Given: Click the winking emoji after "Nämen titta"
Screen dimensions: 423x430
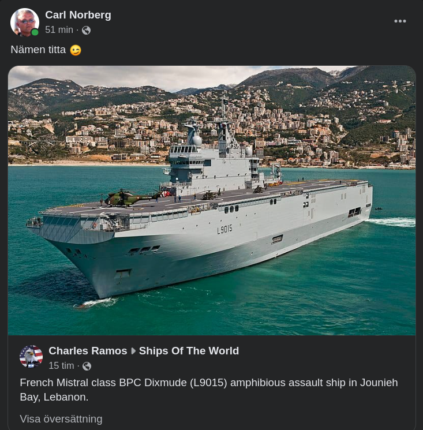Looking at the screenshot, I should tap(76, 50).
